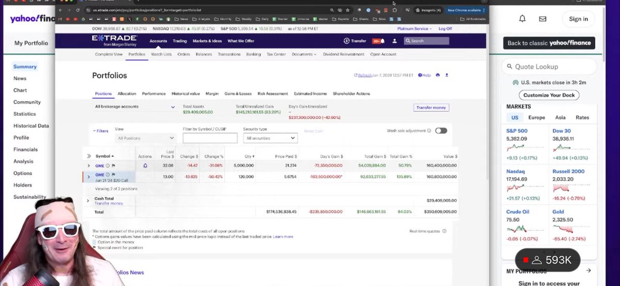The image size is (620, 286).
Task: Click the S&P 500 market card
Action: coord(525,145)
